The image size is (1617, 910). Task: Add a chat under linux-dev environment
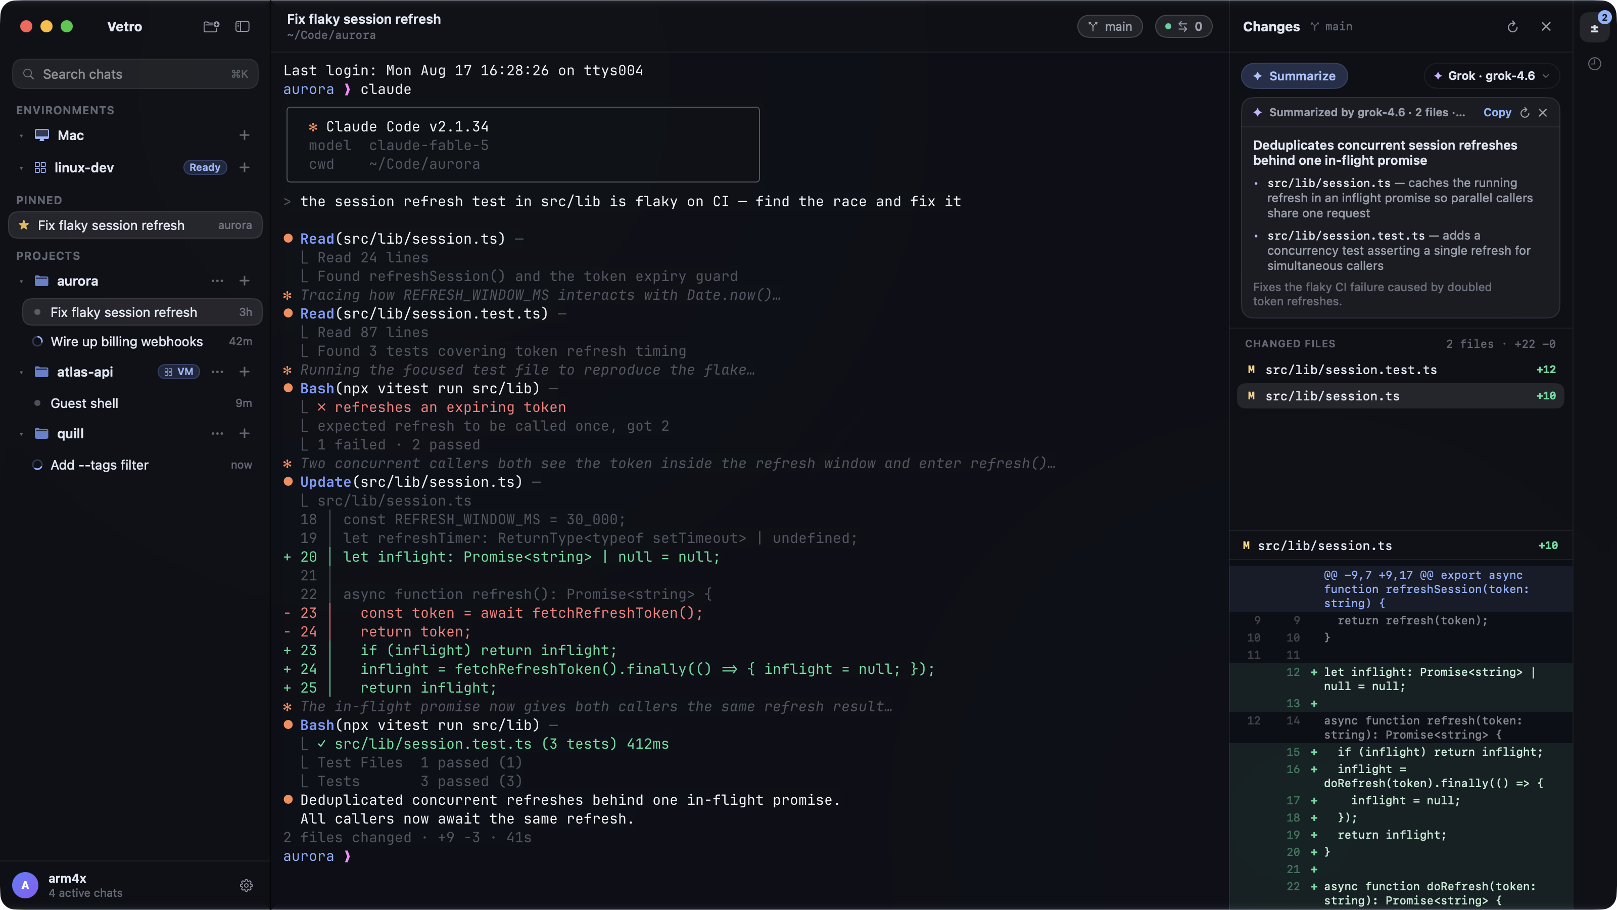pos(245,167)
